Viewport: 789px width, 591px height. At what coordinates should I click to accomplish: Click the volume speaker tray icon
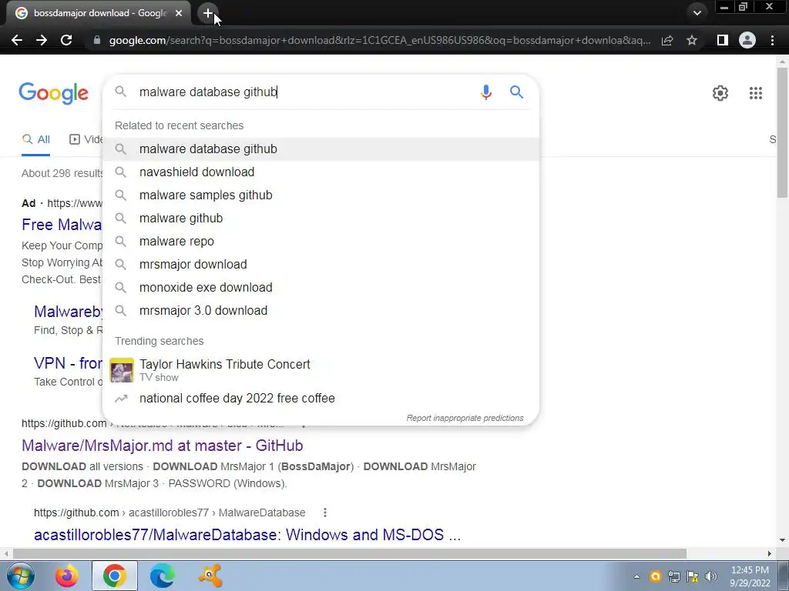(710, 576)
